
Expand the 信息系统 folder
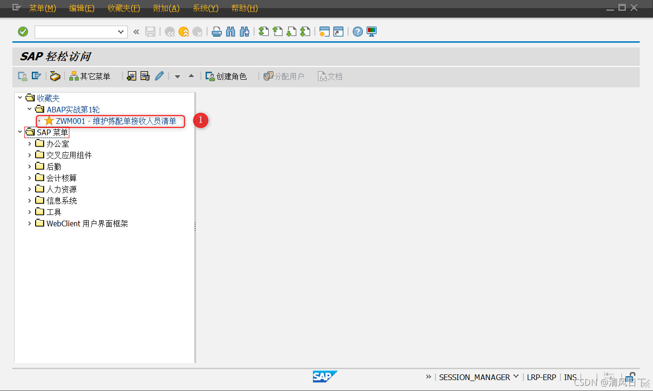tap(29, 201)
